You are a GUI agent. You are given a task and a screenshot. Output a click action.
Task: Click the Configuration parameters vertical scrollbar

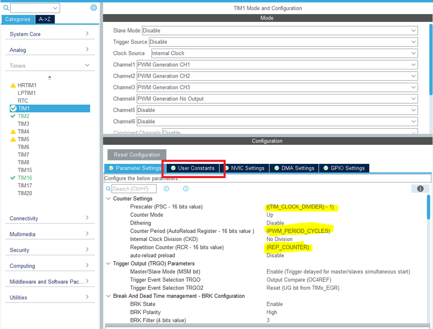point(429,207)
